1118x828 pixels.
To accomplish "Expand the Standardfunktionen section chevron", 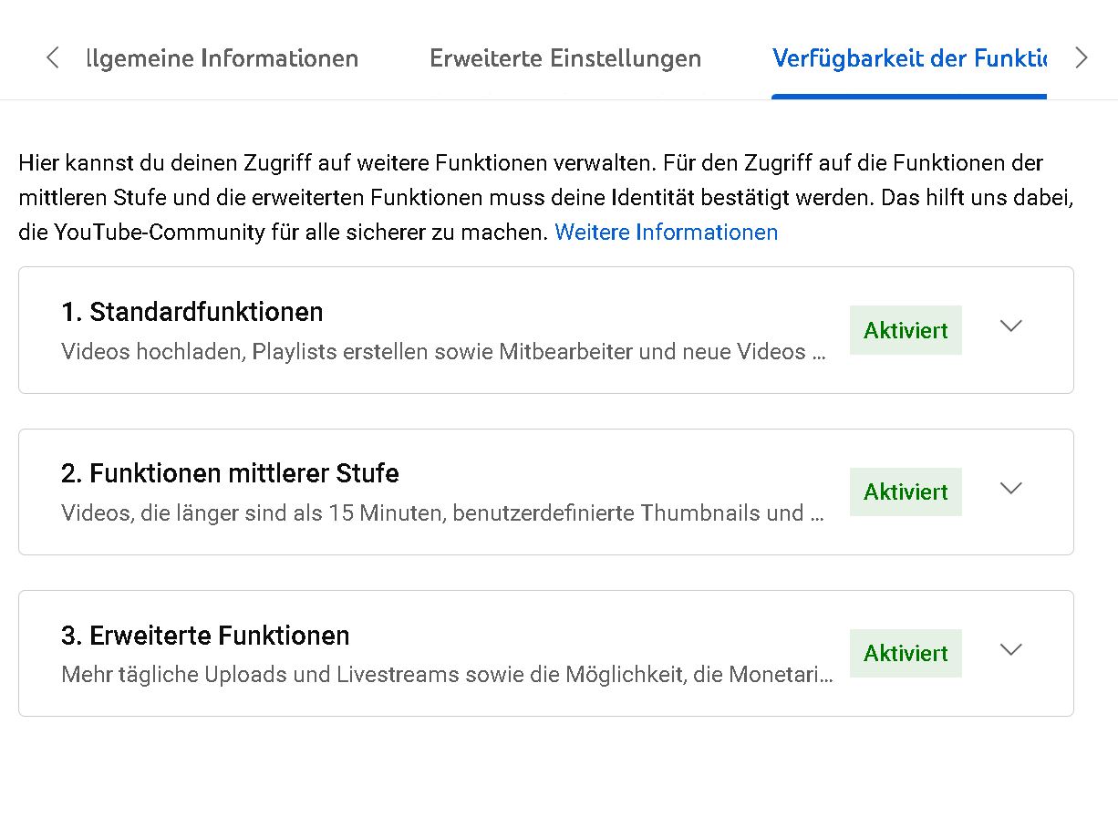I will pos(1010,326).
